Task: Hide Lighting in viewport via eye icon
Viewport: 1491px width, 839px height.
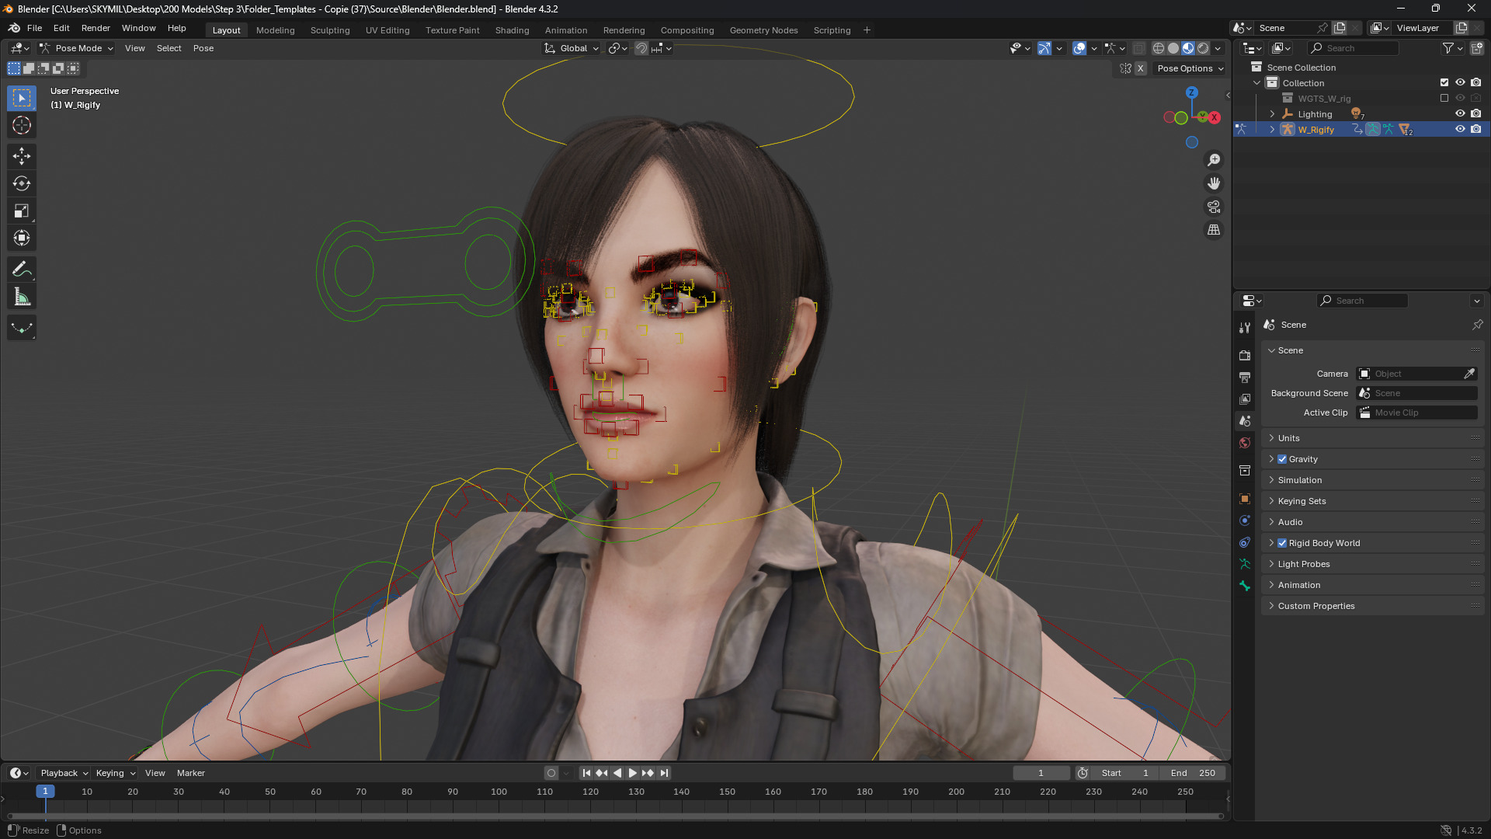Action: [1460, 114]
